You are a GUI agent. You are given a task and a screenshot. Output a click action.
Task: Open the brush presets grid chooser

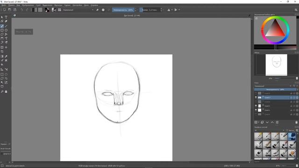59,10
